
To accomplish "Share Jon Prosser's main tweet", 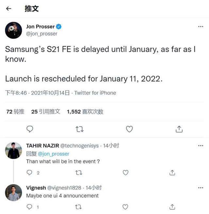I will (x=179, y=129).
